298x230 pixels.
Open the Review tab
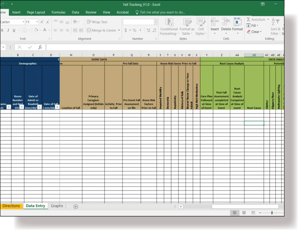pyautogui.click(x=91, y=12)
